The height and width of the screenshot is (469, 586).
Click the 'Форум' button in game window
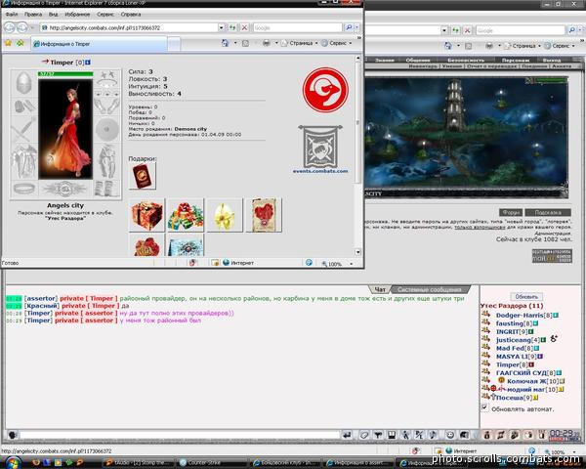[x=511, y=212]
